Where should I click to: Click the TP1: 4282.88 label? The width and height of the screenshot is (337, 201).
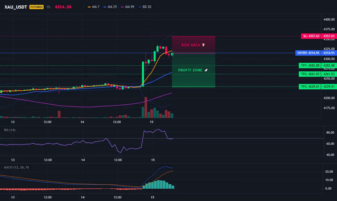coord(310,65)
